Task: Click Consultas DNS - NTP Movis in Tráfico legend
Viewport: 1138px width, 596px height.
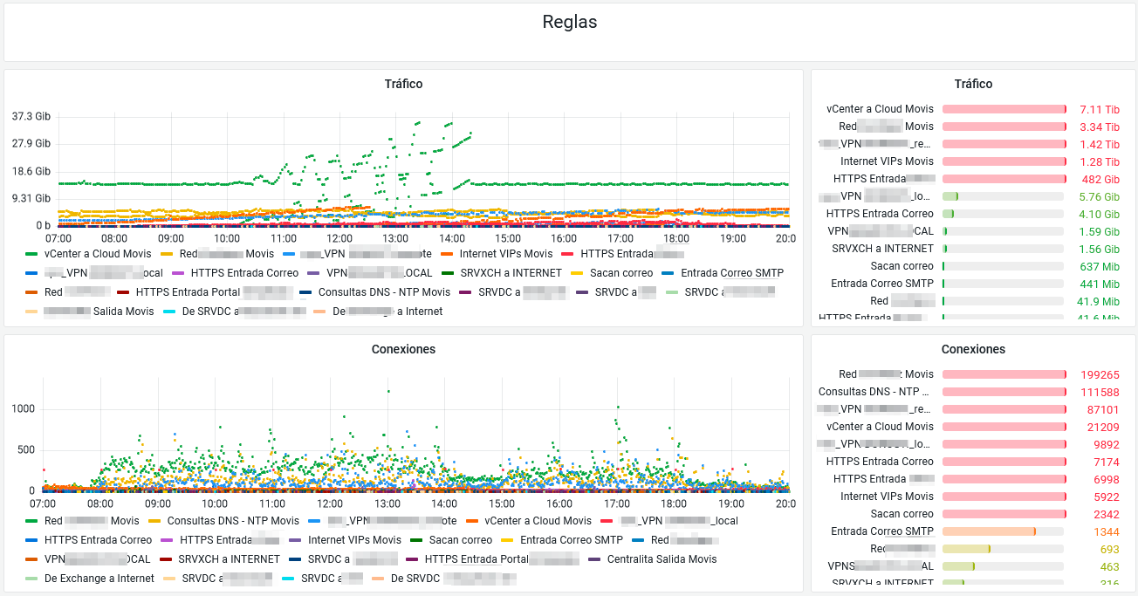Action: click(384, 292)
